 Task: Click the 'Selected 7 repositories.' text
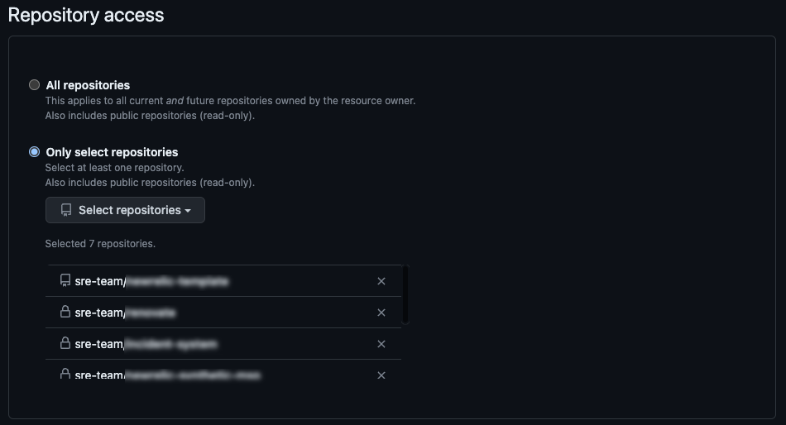(x=100, y=244)
